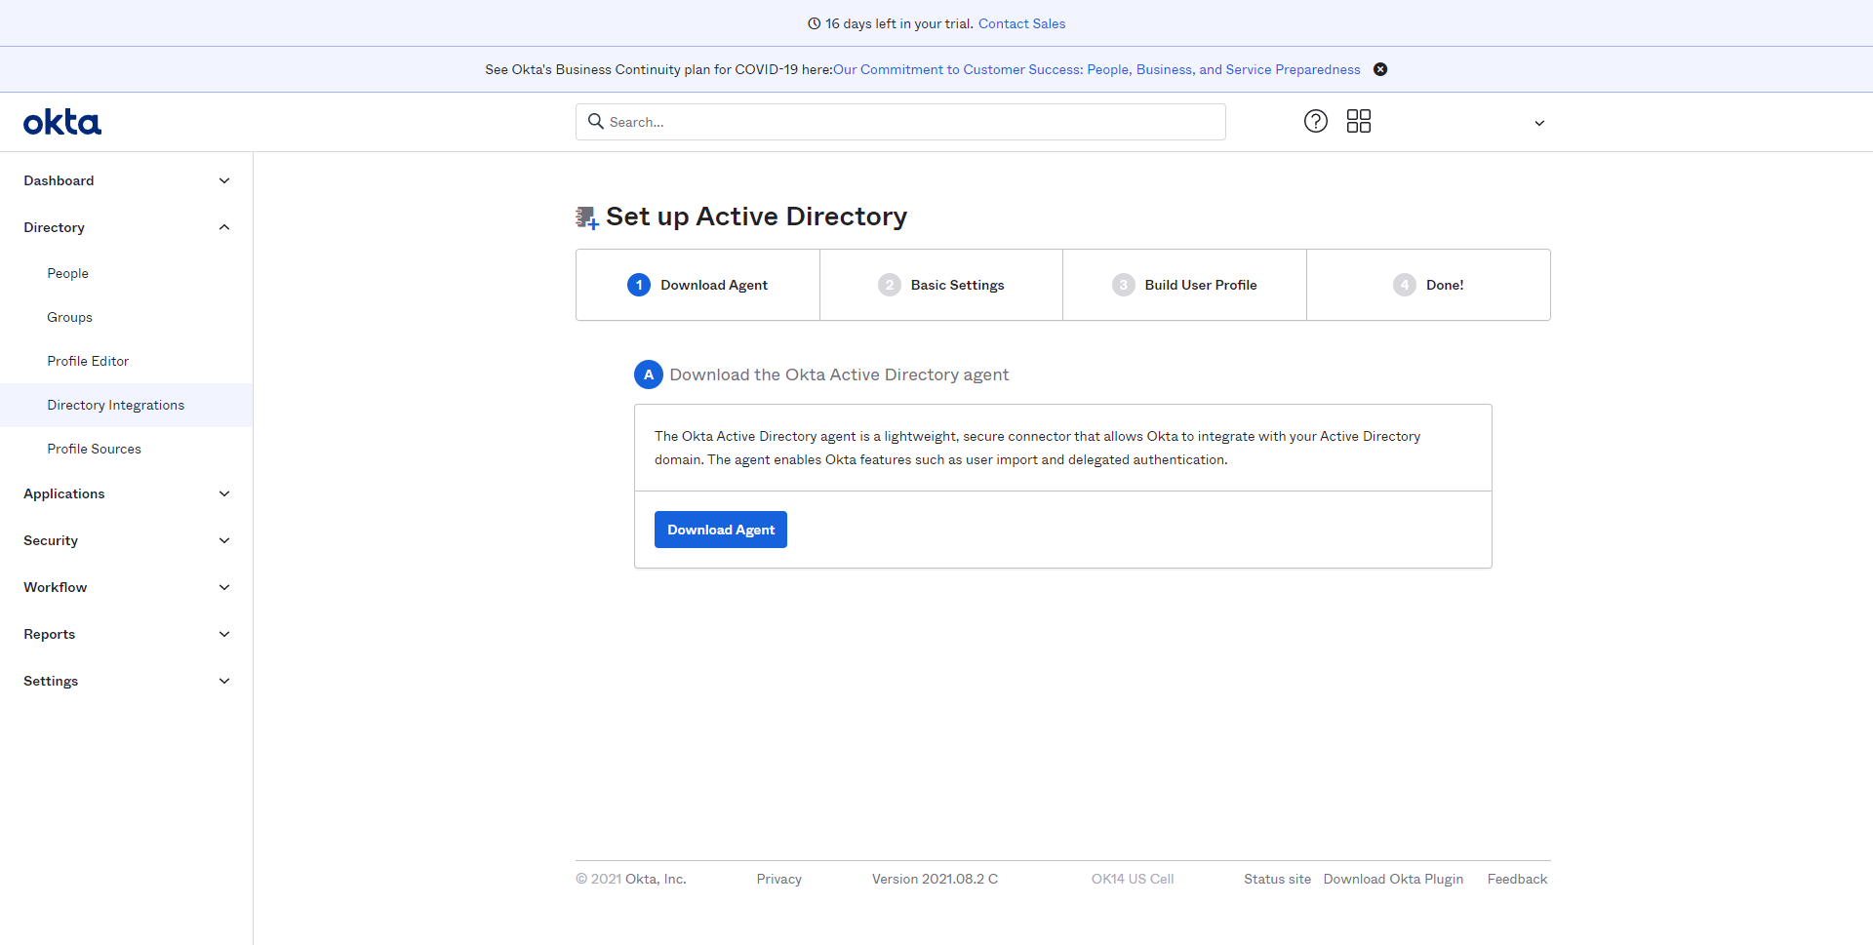Select Directory Integrations in the sidebar
Screen dimensions: 1873x945
click(x=126, y=405)
